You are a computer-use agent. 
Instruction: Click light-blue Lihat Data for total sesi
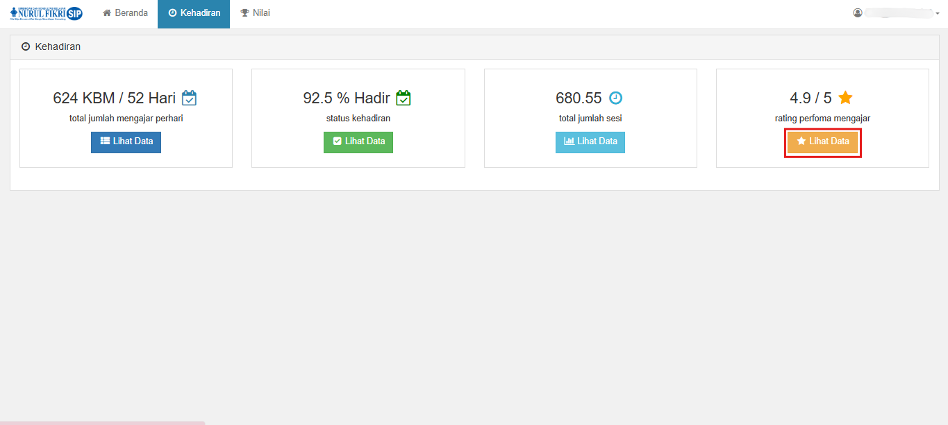(x=590, y=142)
